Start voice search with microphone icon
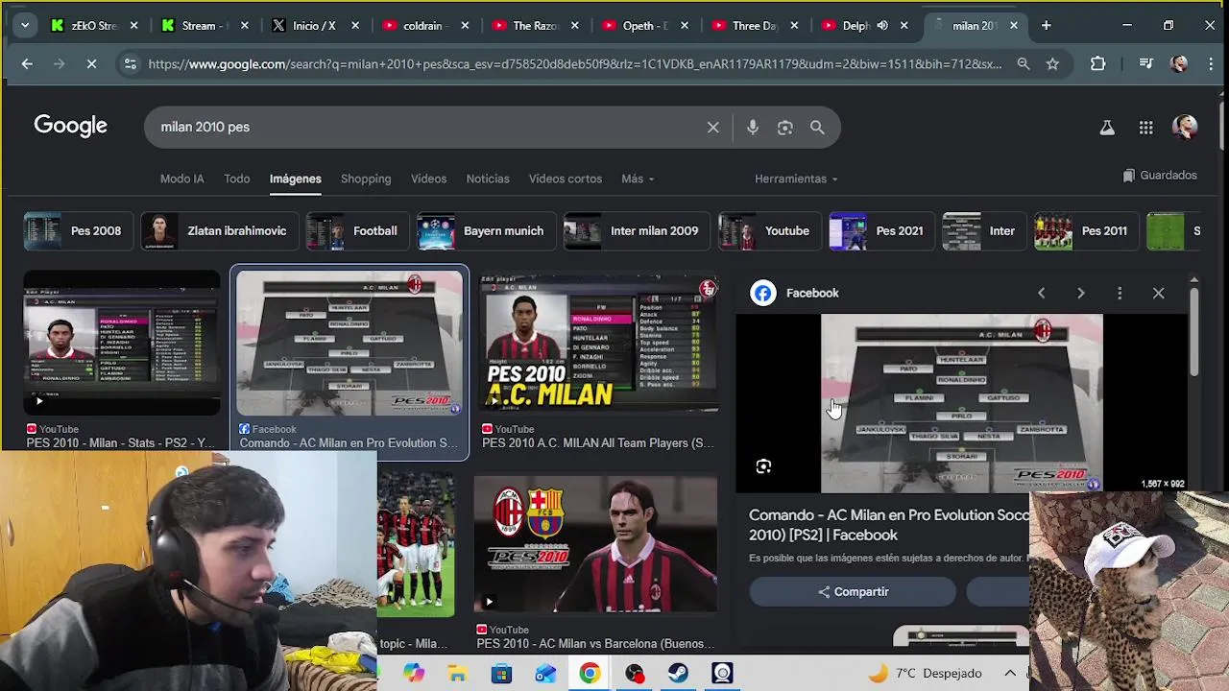Image resolution: width=1229 pixels, height=691 pixels. pyautogui.click(x=752, y=127)
